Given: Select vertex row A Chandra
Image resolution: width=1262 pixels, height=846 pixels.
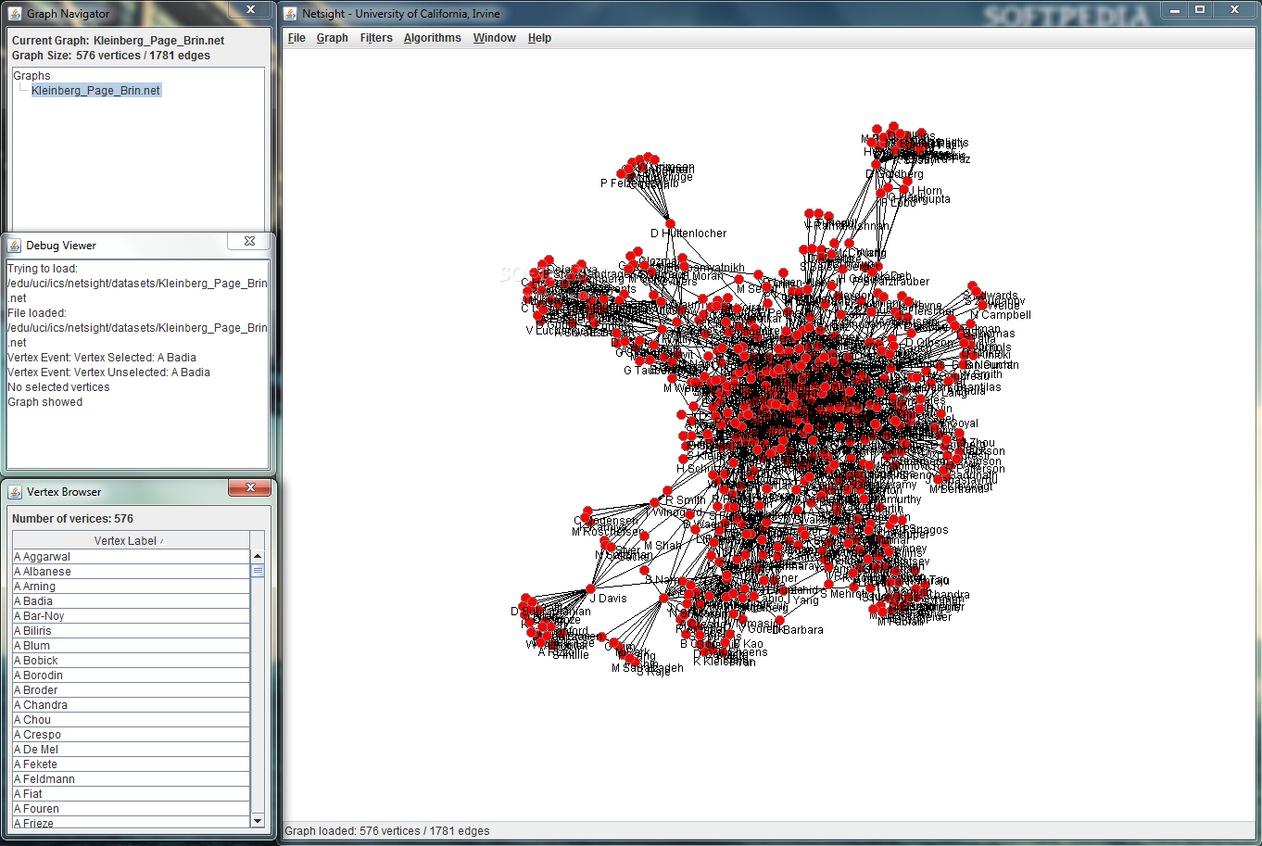Looking at the screenshot, I should (131, 705).
